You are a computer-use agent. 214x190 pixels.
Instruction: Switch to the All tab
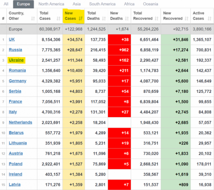pos(6,4)
